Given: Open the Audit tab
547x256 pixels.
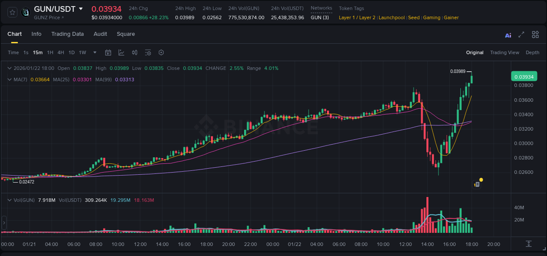Looking at the screenshot, I should pyautogui.click(x=100, y=34).
